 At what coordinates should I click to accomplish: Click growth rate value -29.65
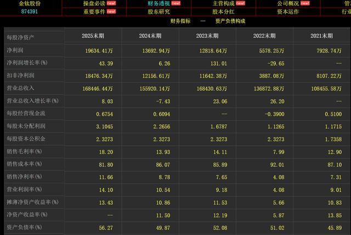[x=276, y=64]
